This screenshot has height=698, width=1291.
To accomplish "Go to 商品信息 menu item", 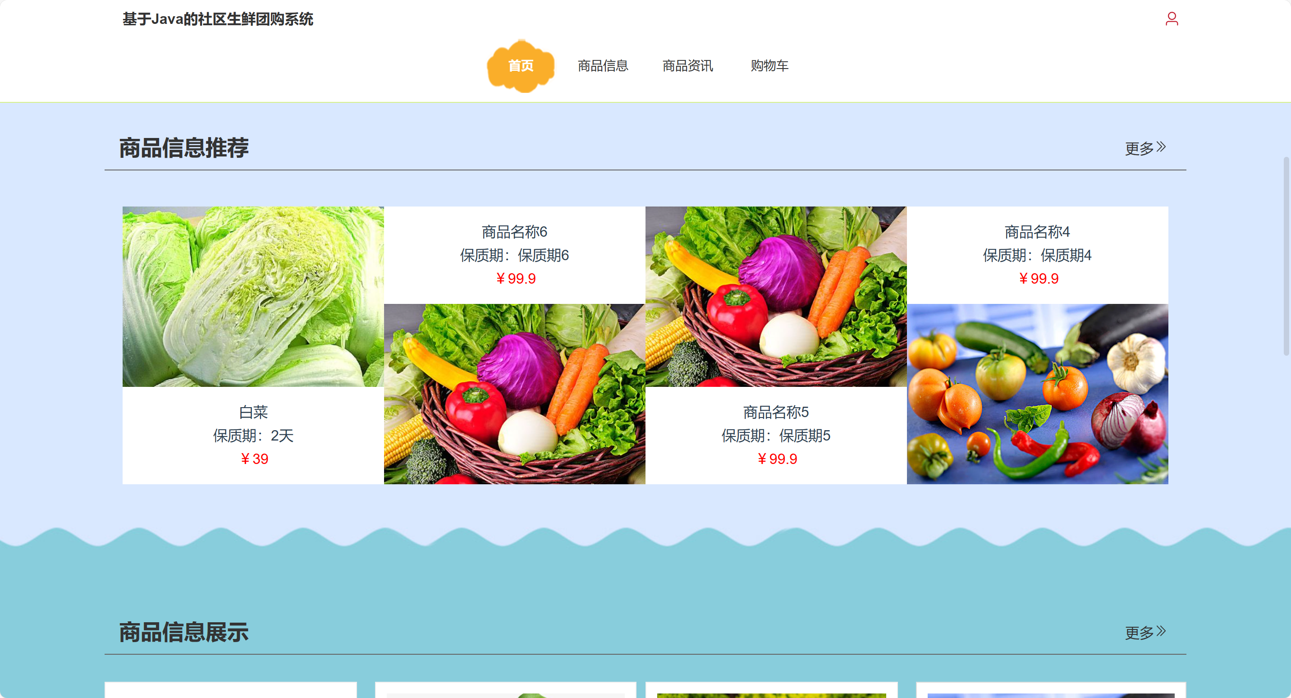I will 602,66.
